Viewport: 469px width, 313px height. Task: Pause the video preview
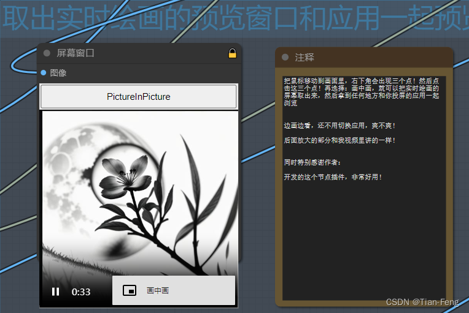(55, 292)
